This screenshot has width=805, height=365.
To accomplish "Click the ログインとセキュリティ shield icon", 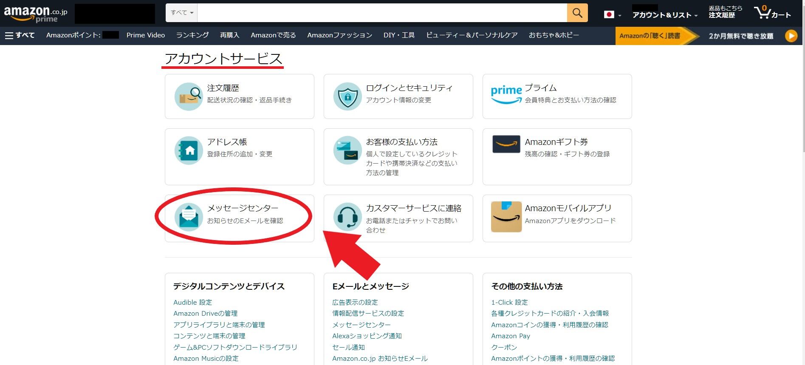I will point(347,96).
